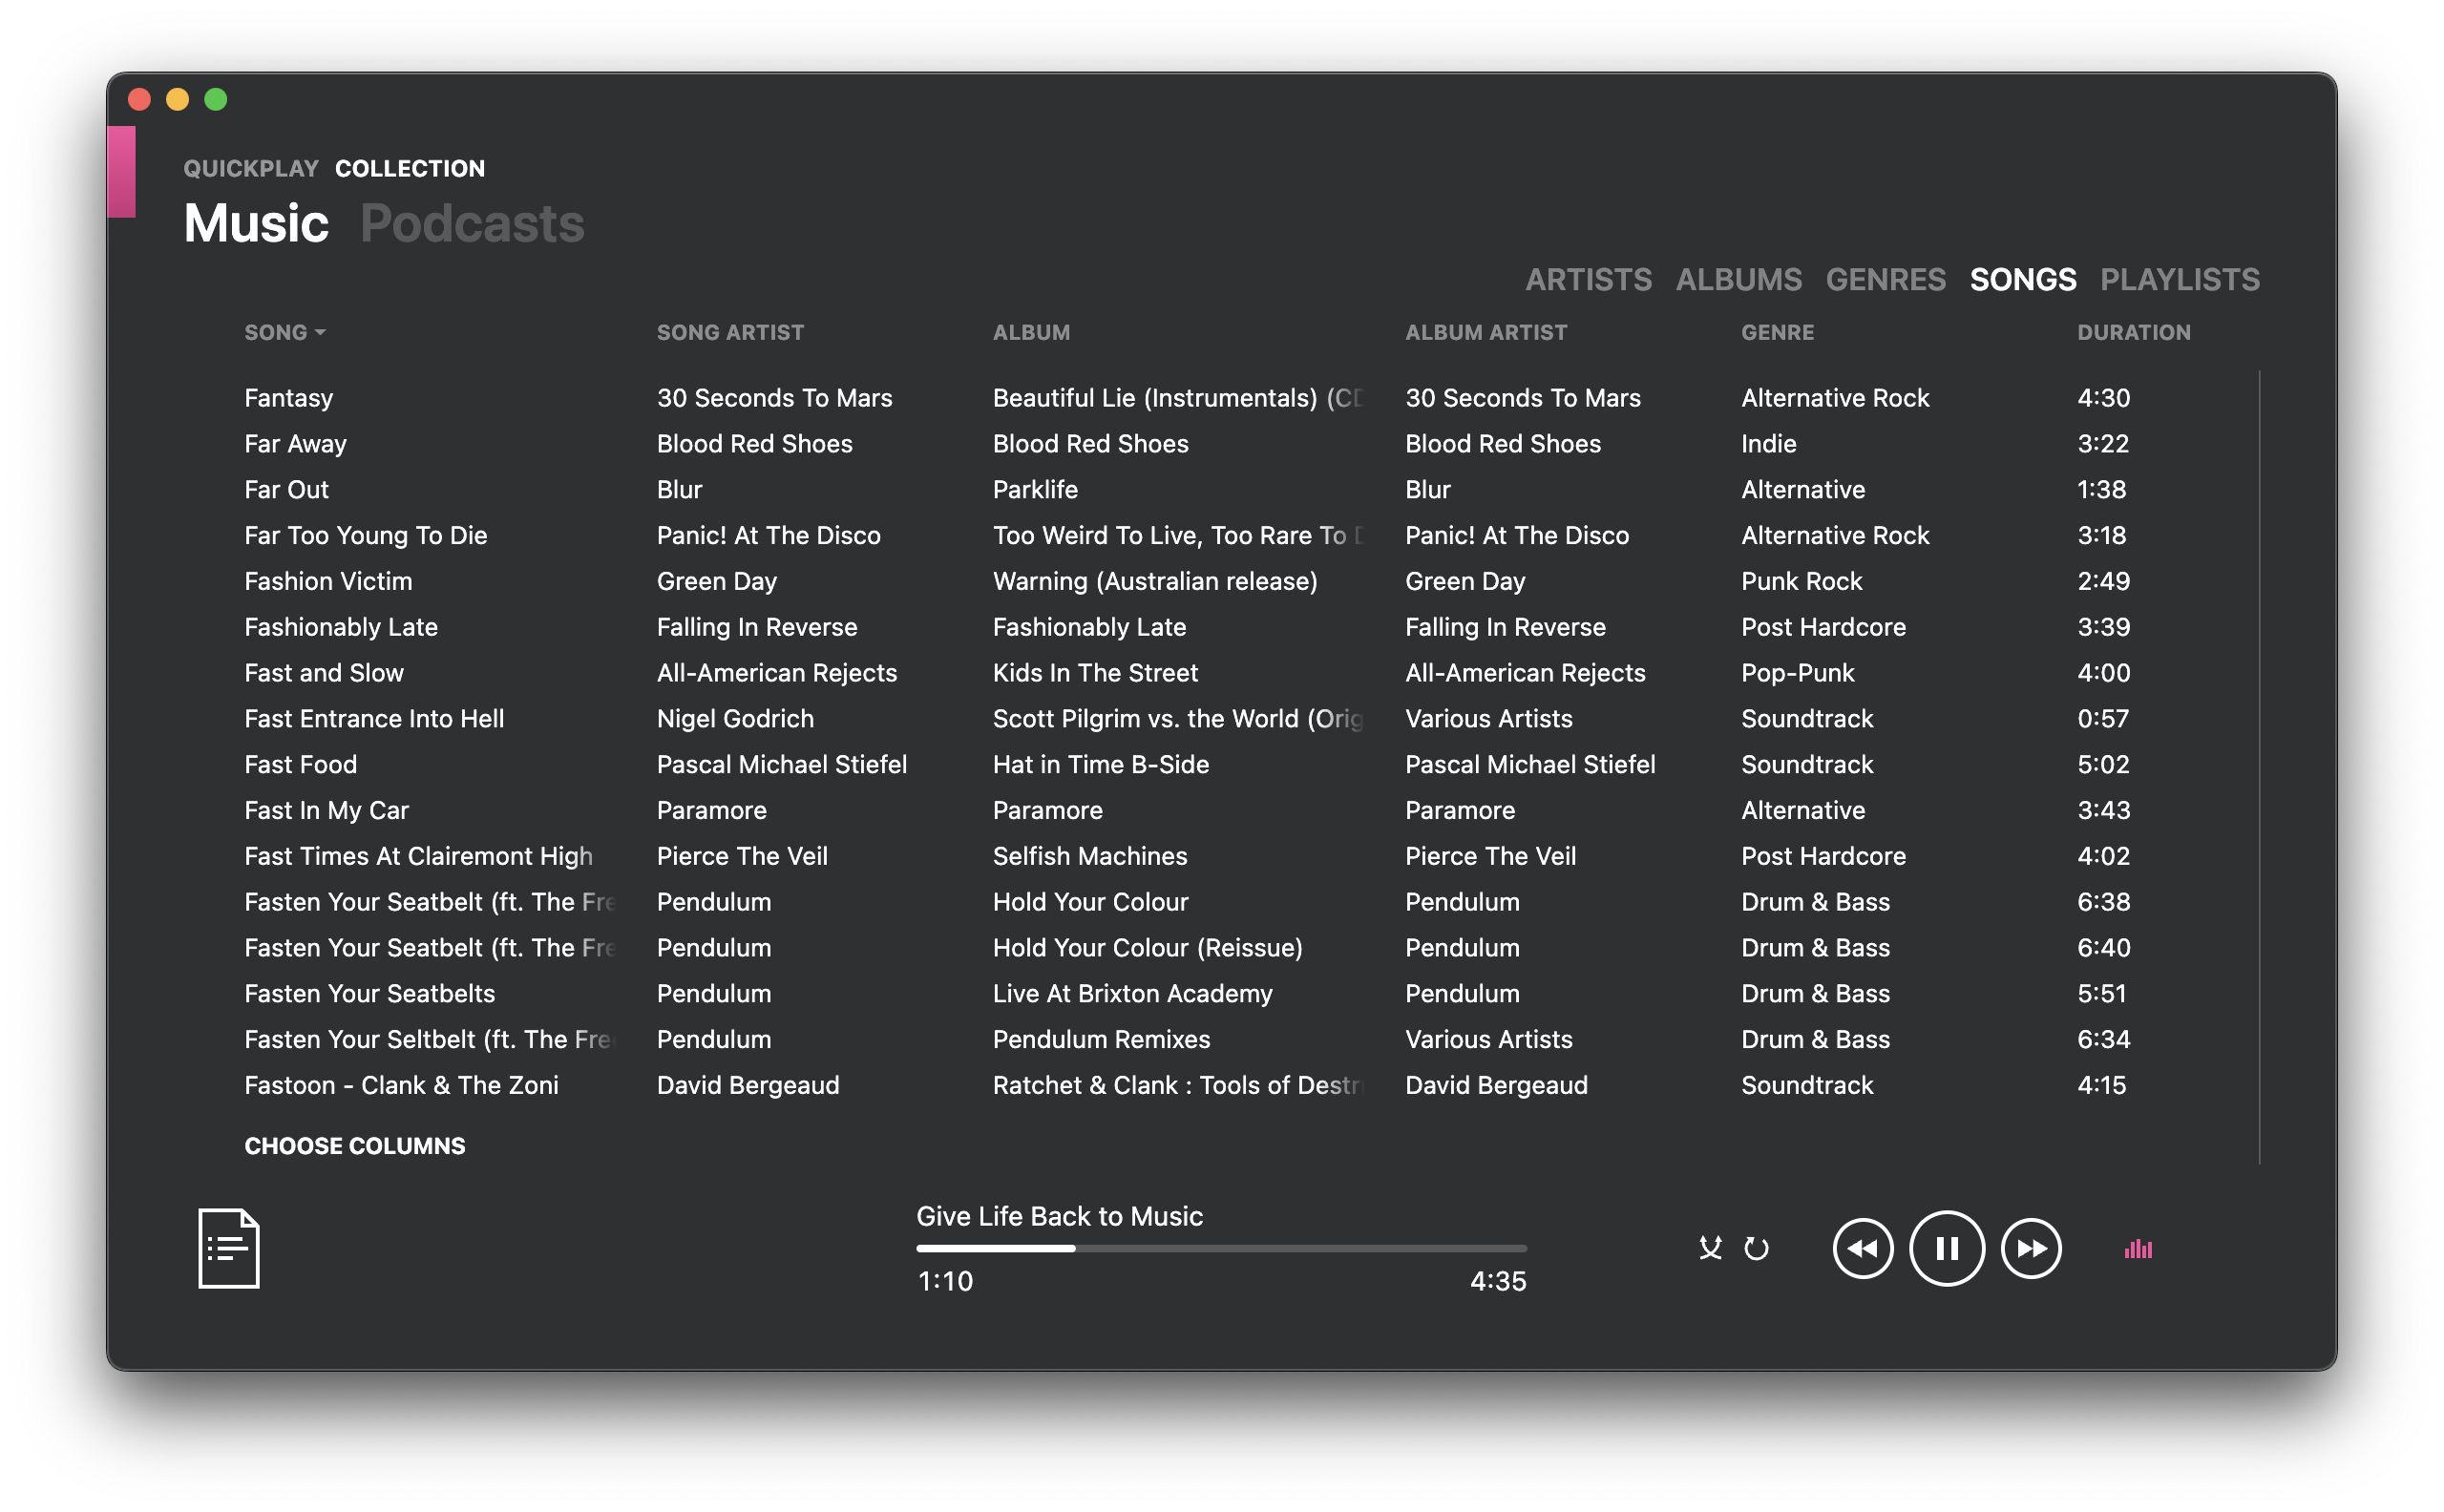Screen dimensions: 2444x1512
Task: Select Fastoon - Clank & The Zoni
Action: coord(401,1086)
